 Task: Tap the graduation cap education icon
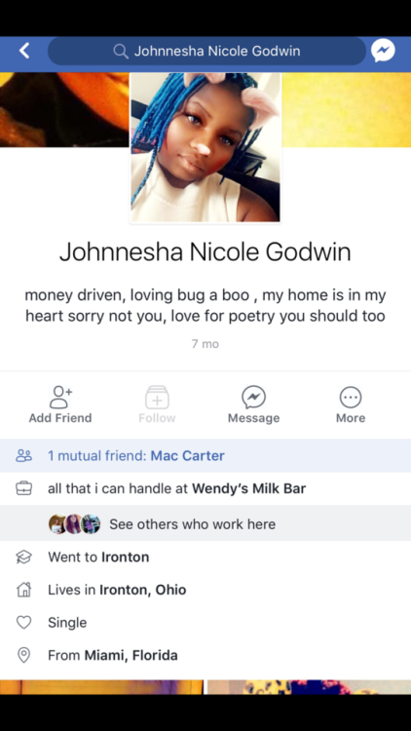pos(23,558)
